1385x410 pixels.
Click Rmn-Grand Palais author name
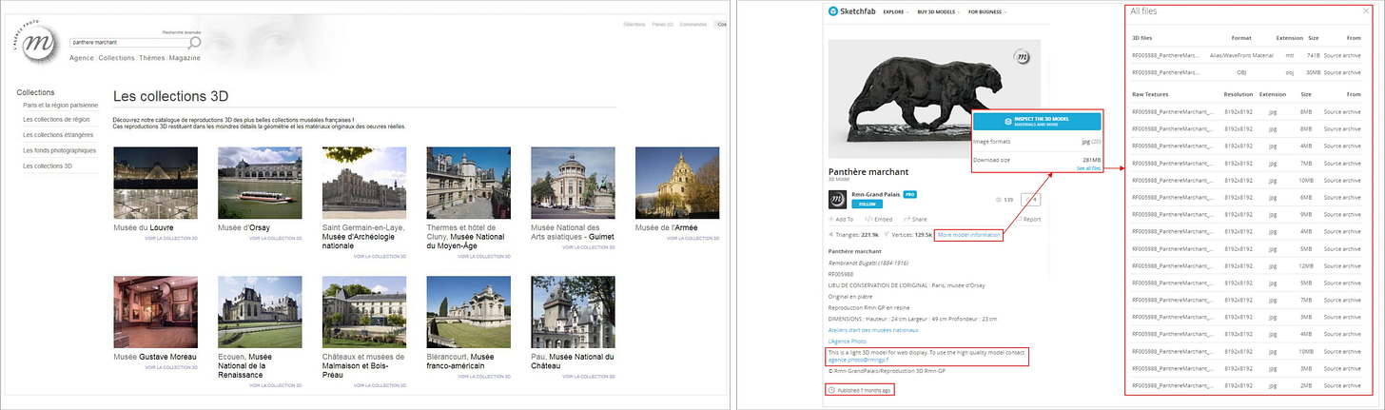[x=875, y=193]
